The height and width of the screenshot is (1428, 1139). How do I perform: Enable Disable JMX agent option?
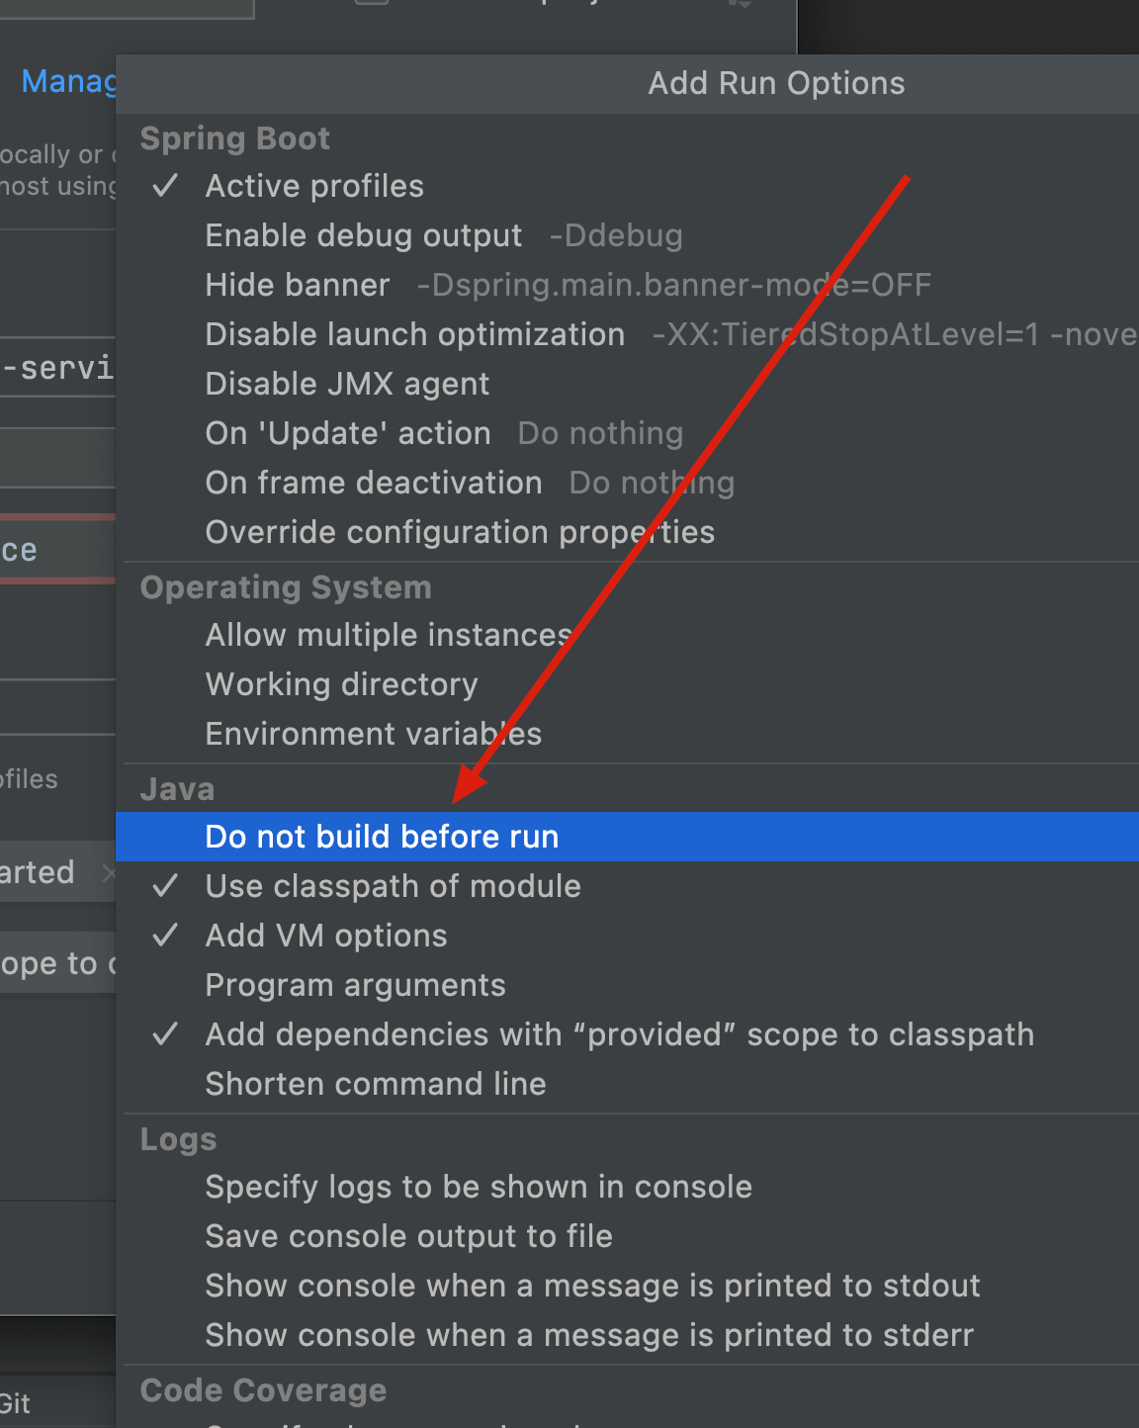tap(347, 384)
